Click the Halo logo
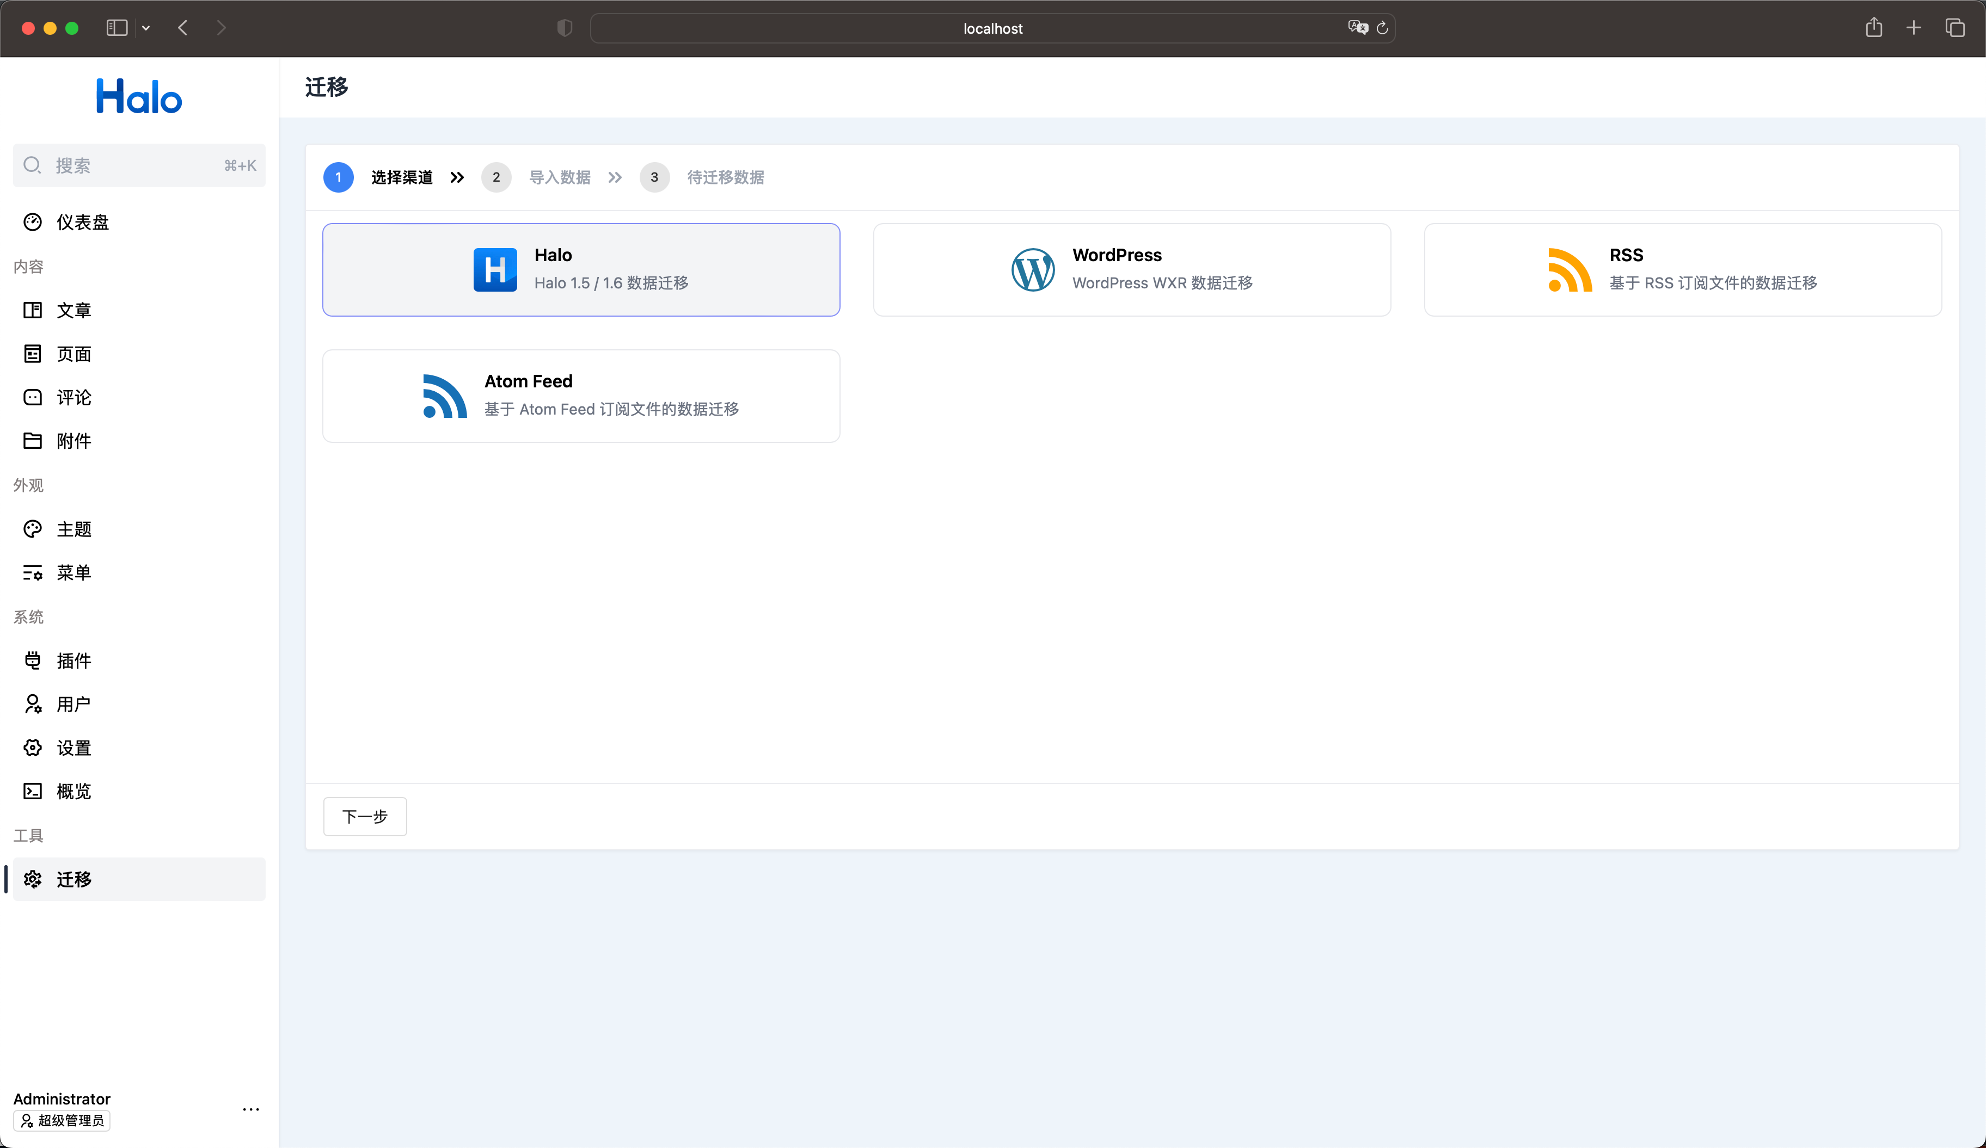The image size is (1986, 1148). click(x=138, y=95)
